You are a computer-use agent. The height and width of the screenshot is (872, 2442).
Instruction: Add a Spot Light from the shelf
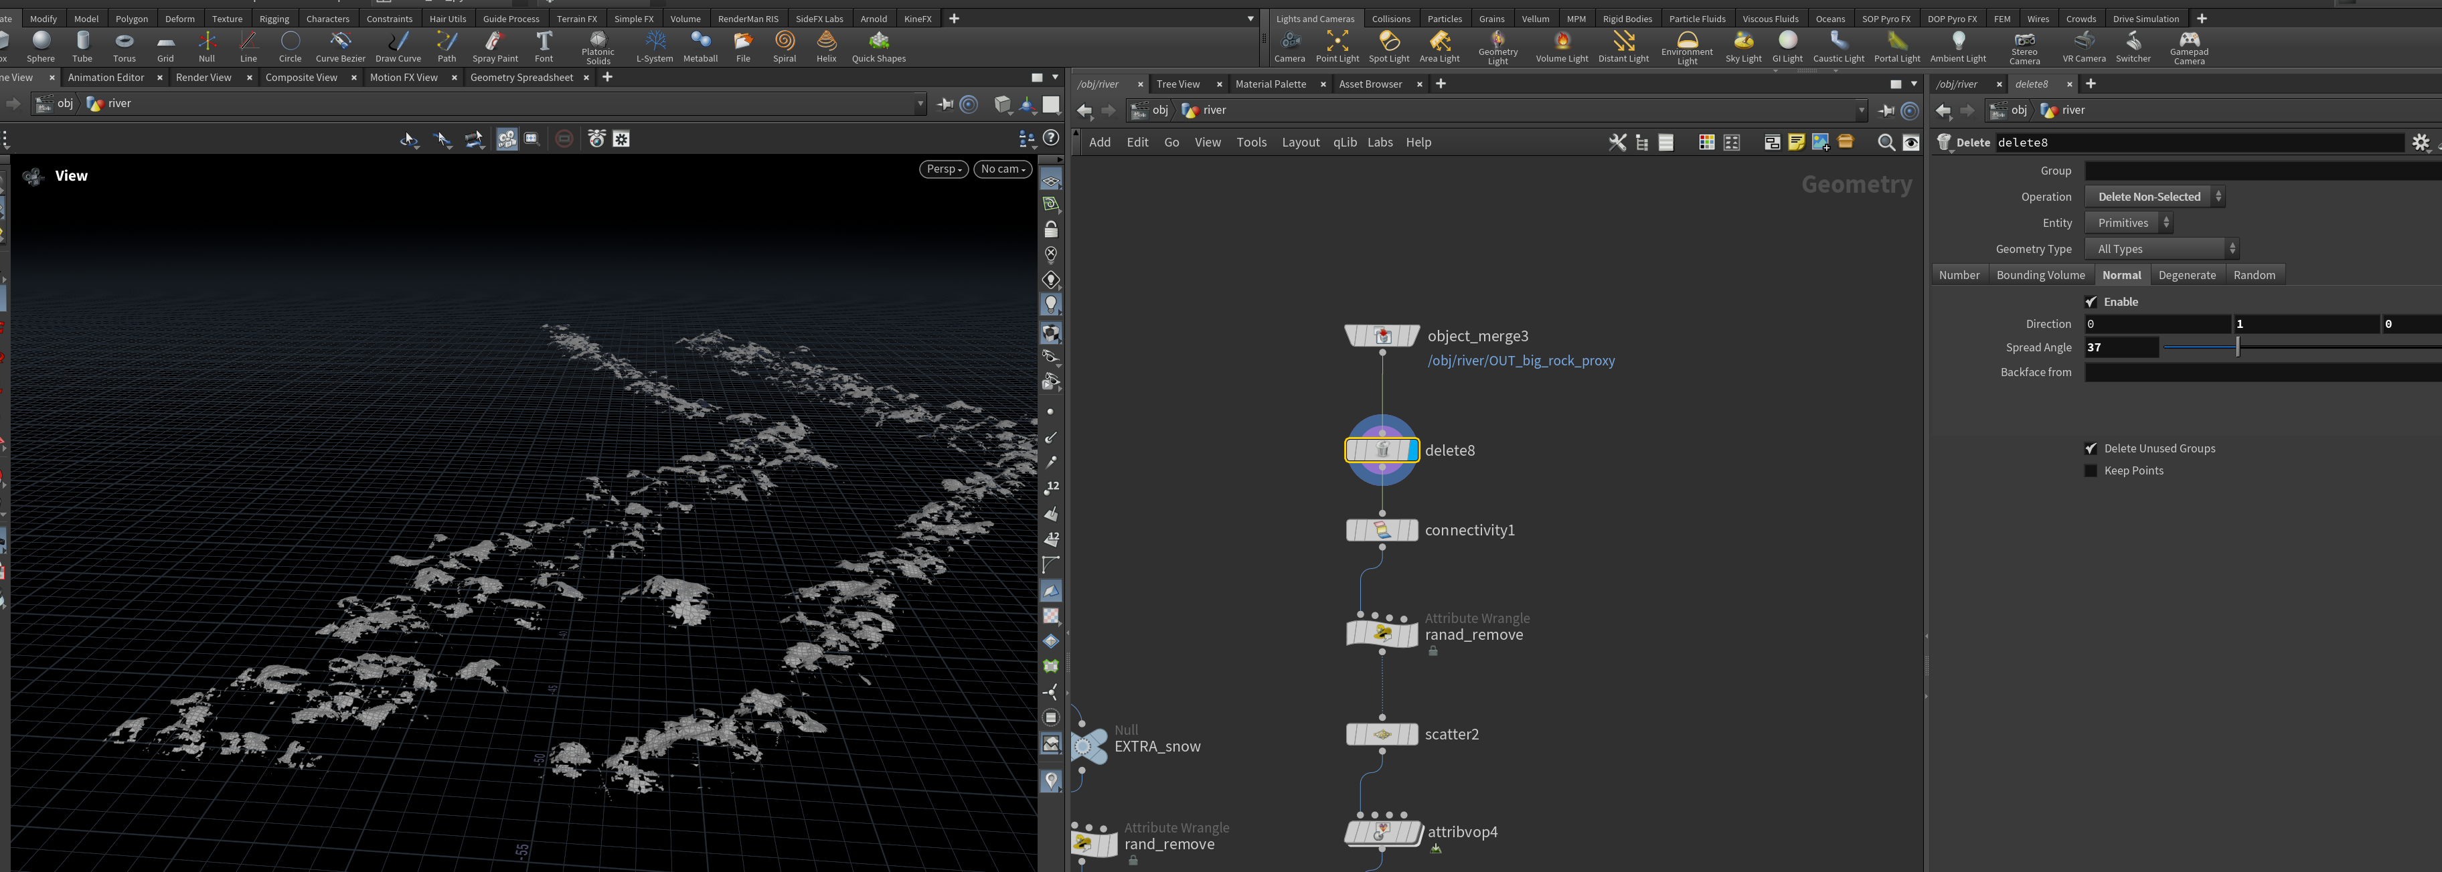tap(1389, 46)
